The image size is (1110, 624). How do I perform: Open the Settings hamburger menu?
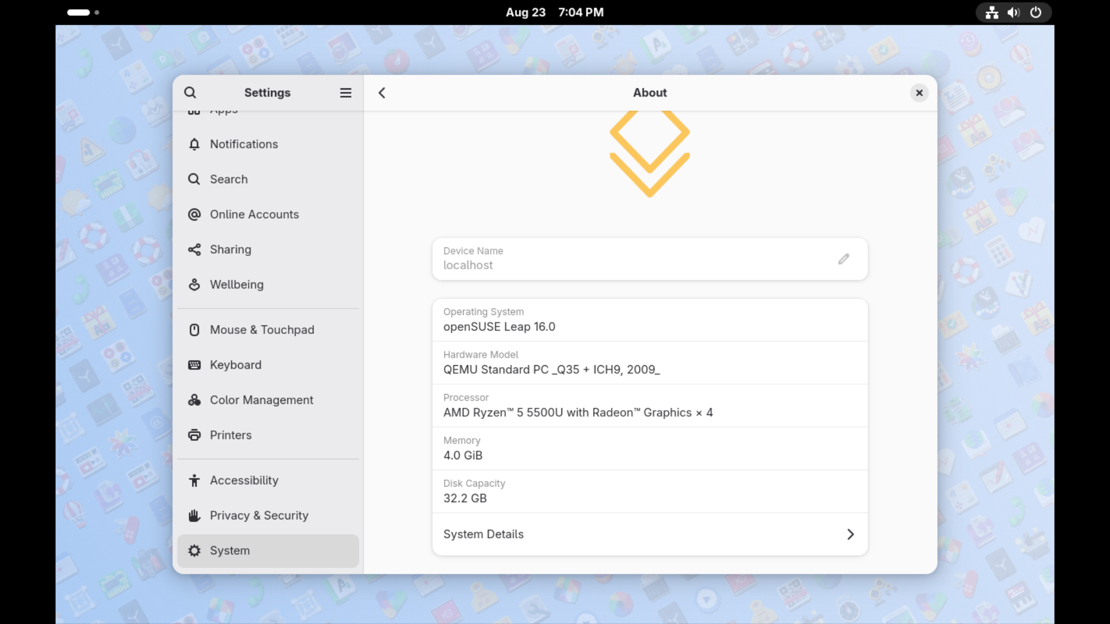(346, 92)
